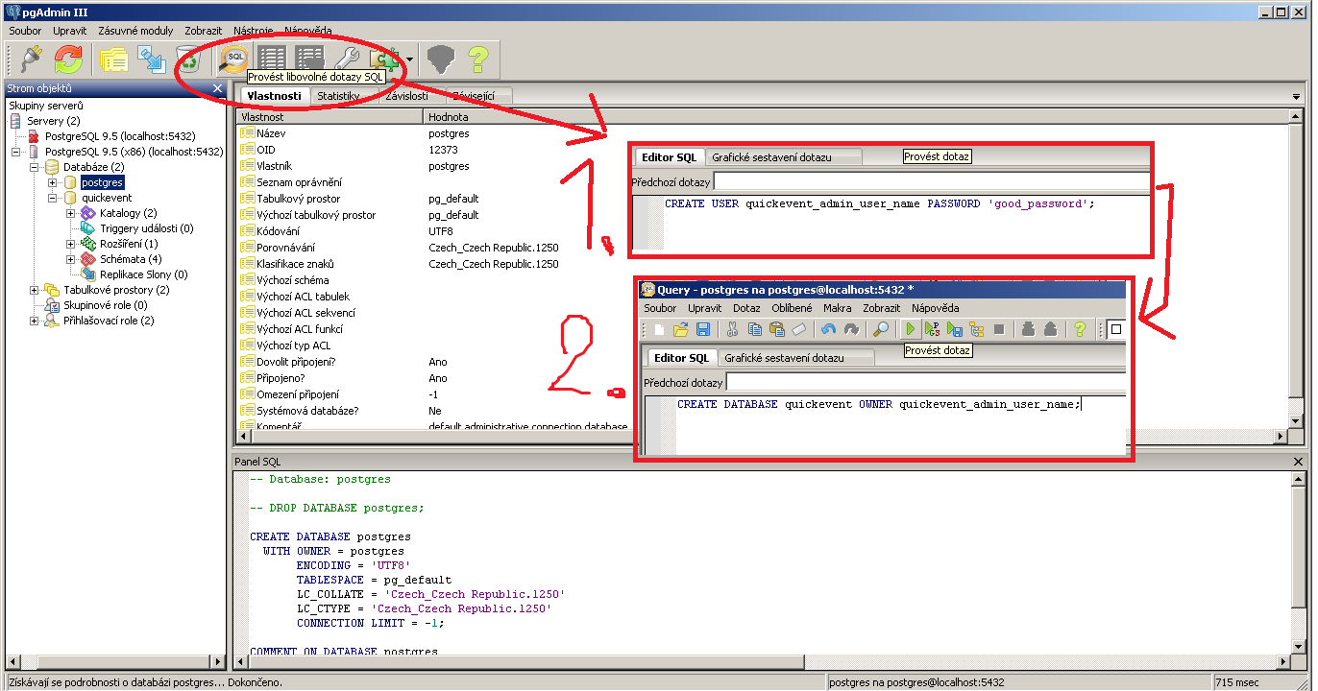The width and height of the screenshot is (1318, 691).
Task: Click the View data grid icon
Action: [272, 60]
